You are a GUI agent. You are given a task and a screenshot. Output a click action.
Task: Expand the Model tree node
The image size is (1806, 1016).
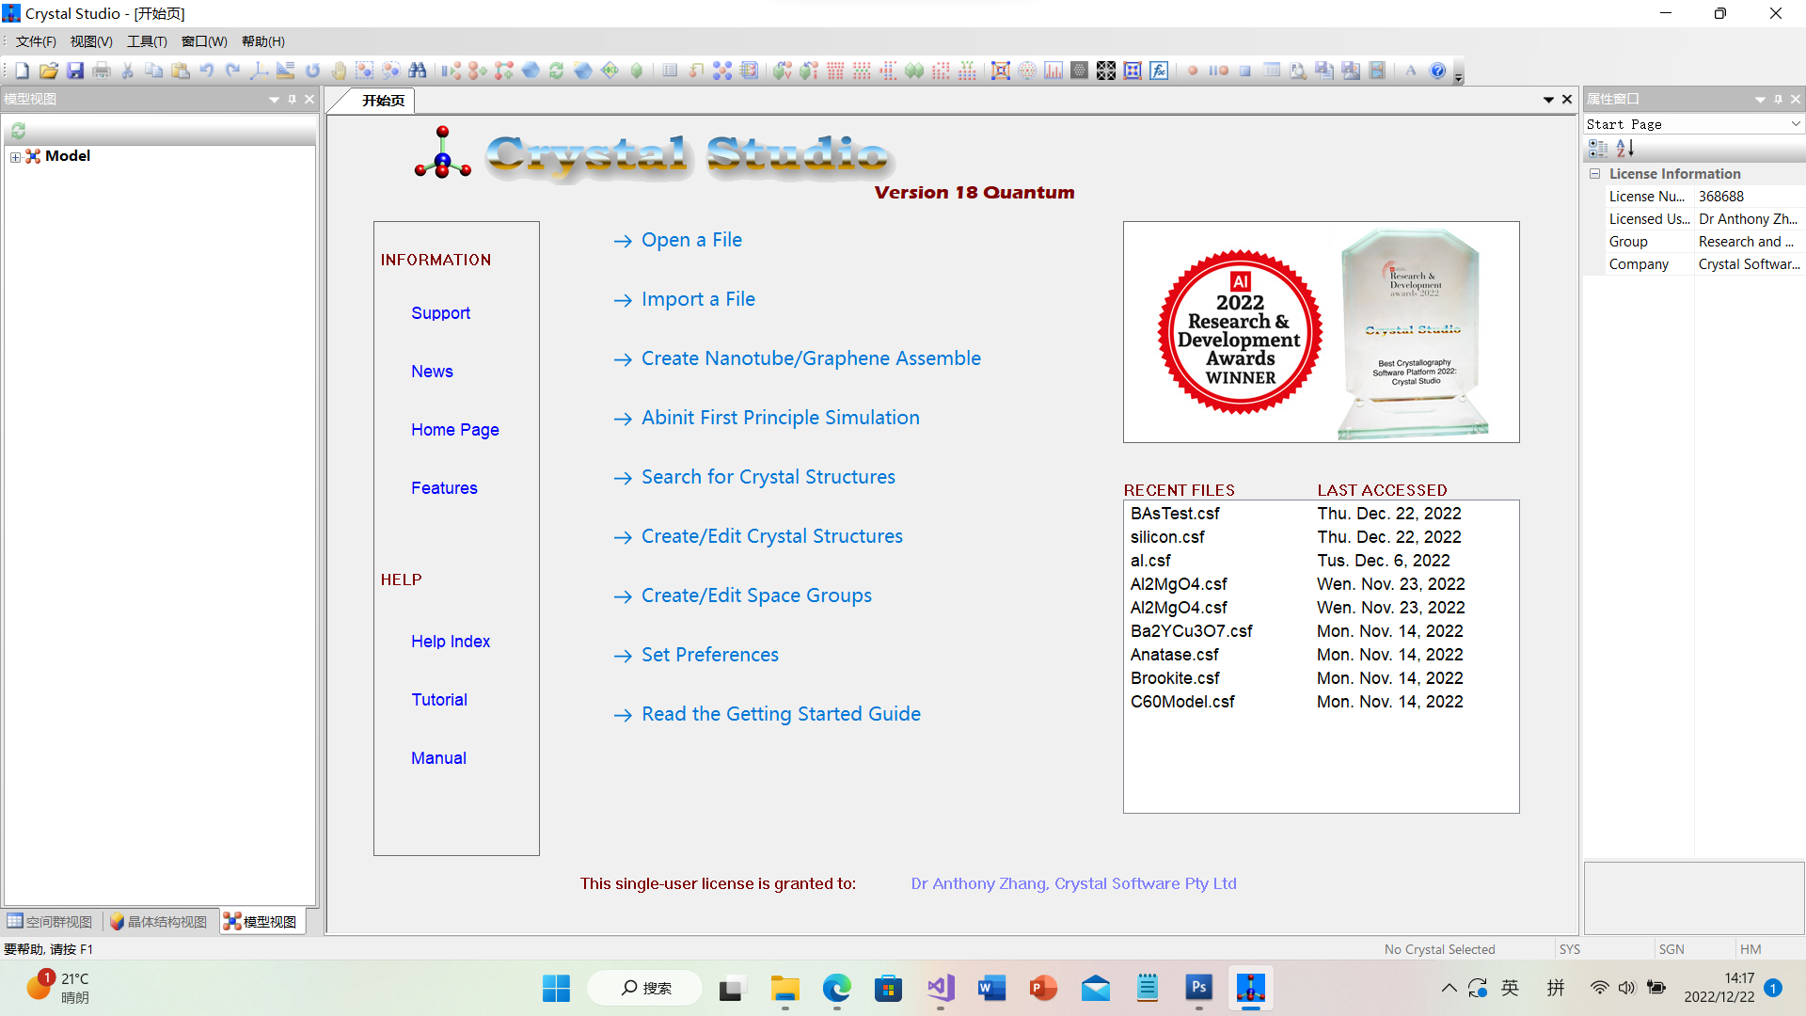tap(15, 157)
